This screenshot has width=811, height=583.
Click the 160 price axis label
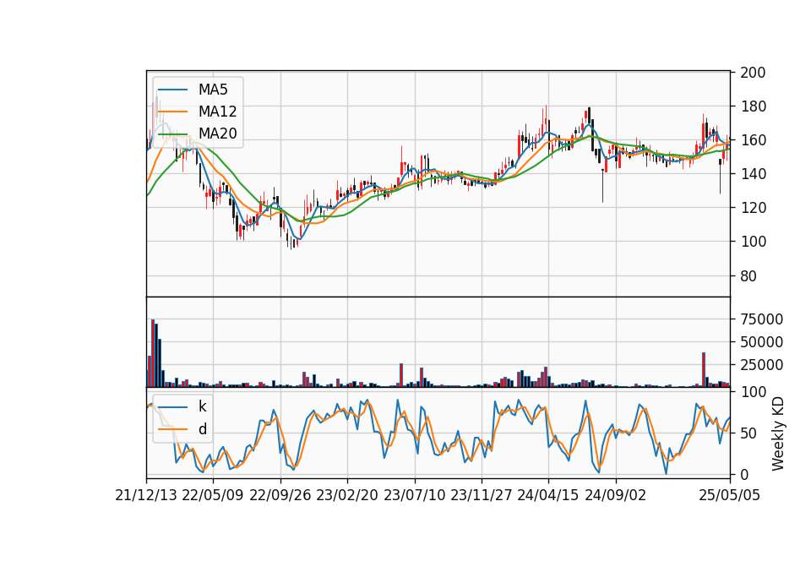753,140
